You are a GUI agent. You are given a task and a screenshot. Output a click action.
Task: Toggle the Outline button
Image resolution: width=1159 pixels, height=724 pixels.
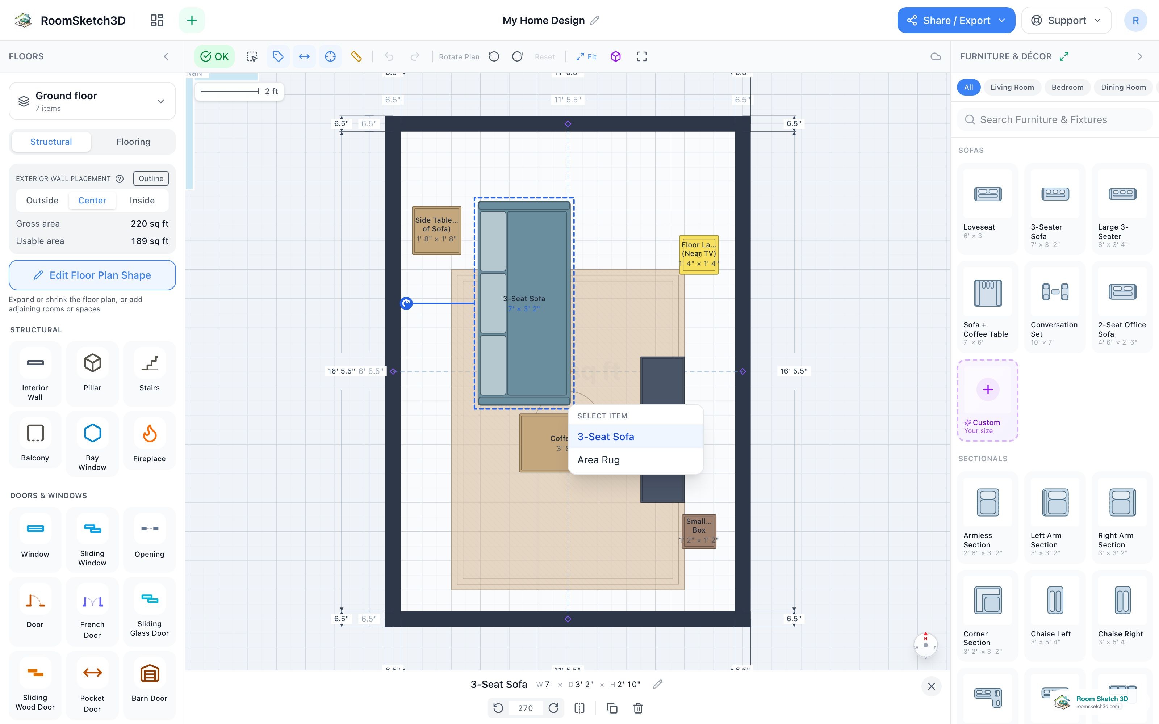[151, 178]
